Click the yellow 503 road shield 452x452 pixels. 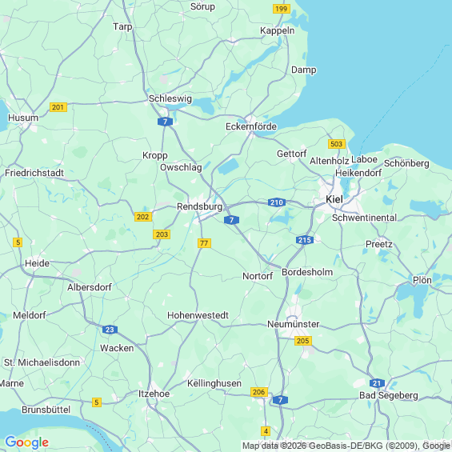[337, 144]
